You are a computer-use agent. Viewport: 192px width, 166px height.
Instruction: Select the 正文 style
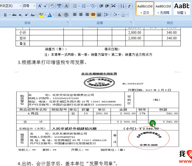pyautogui.click(x=145, y=9)
